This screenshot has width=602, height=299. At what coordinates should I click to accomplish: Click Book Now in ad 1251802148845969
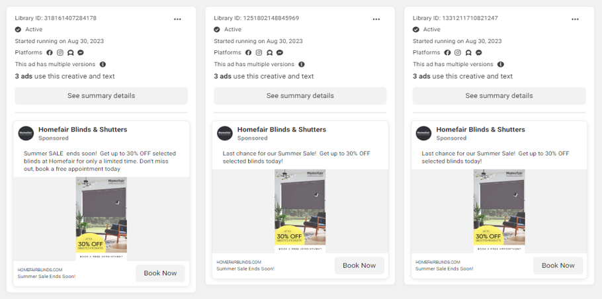click(x=359, y=266)
